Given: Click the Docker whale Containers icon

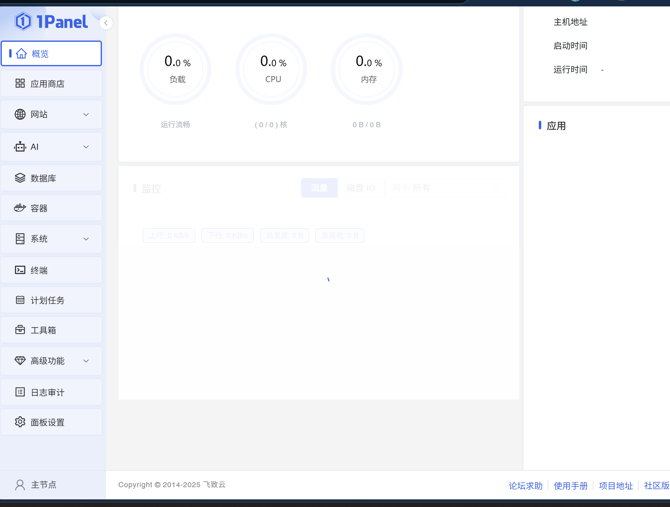Looking at the screenshot, I should (20, 208).
